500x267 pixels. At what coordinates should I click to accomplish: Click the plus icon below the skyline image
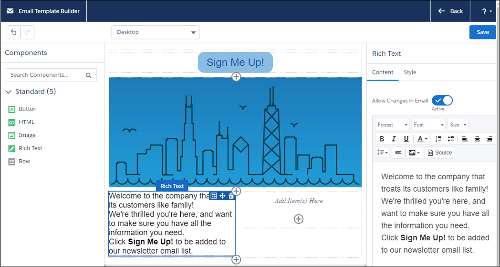tap(236, 191)
